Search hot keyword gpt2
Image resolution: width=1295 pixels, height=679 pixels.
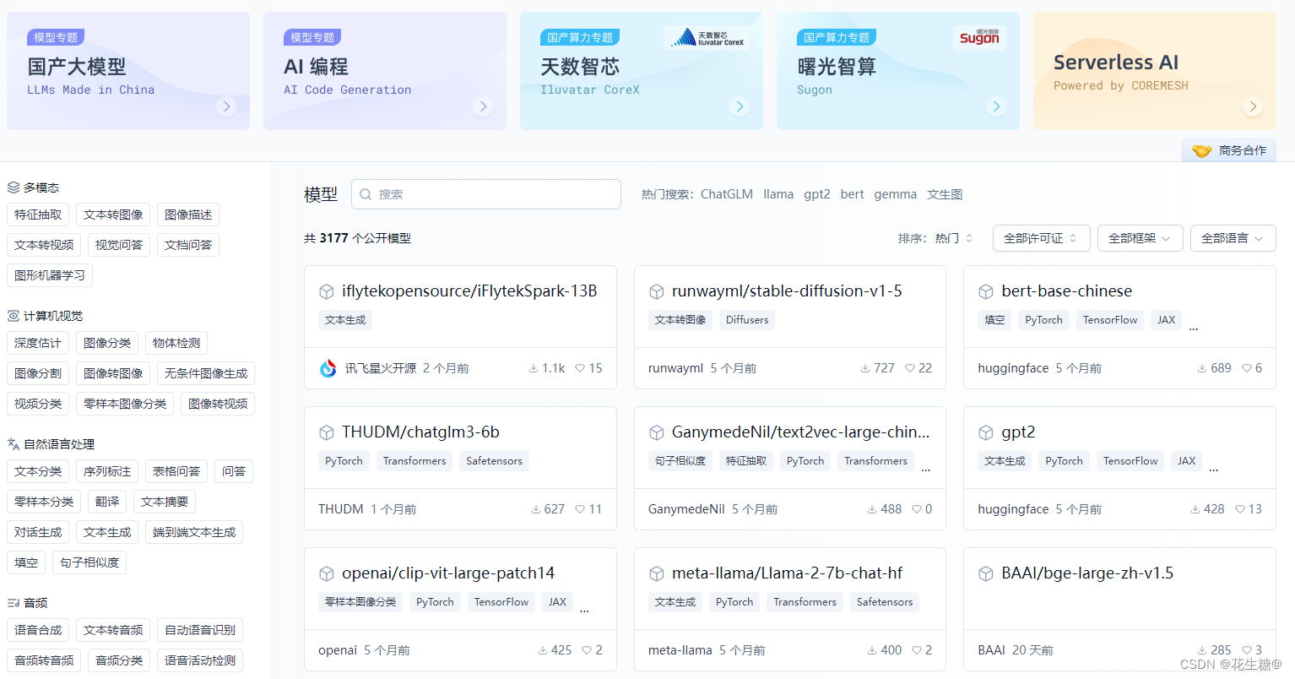click(x=817, y=194)
